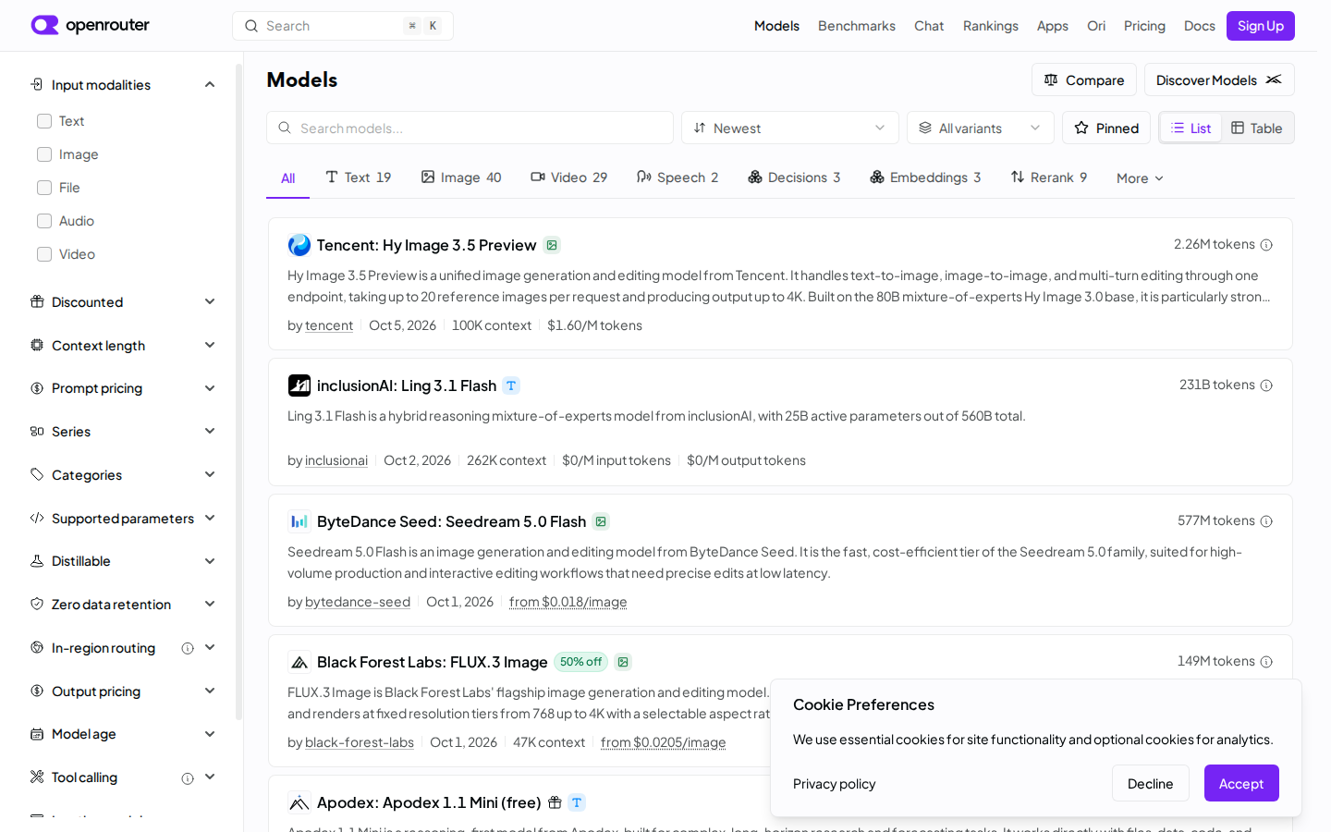The width and height of the screenshot is (1331, 832).
Task: Click the gift icon on Apodex 1.1 Mini
Action: 555,802
